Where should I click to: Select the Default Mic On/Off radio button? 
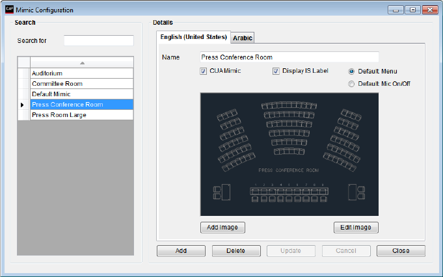point(352,84)
